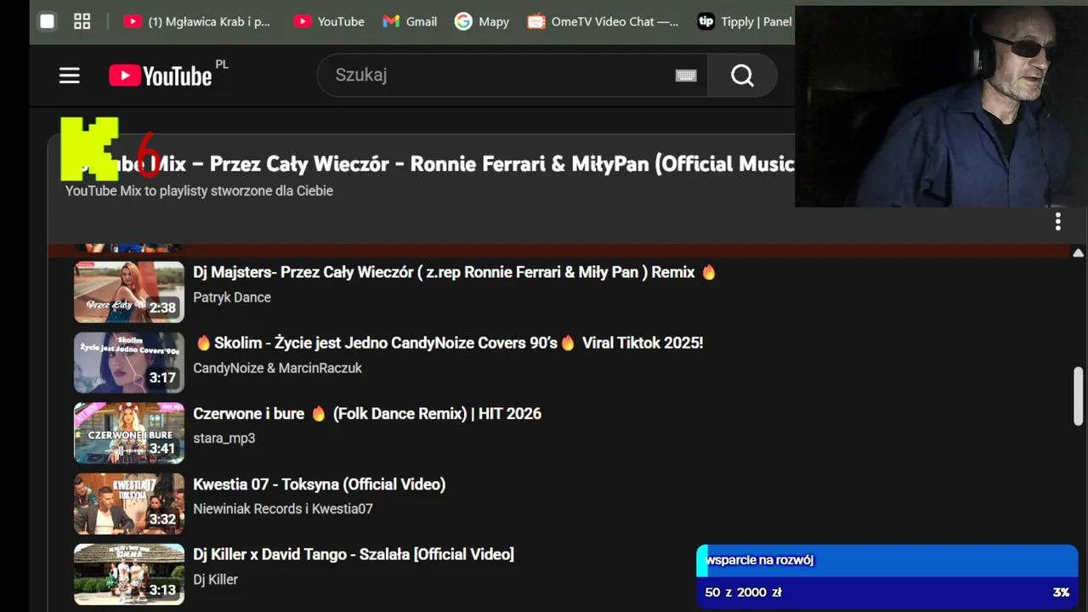The width and height of the screenshot is (1088, 612).
Task: Open Dj Killer x David Tango Szalała title
Action: click(x=354, y=554)
